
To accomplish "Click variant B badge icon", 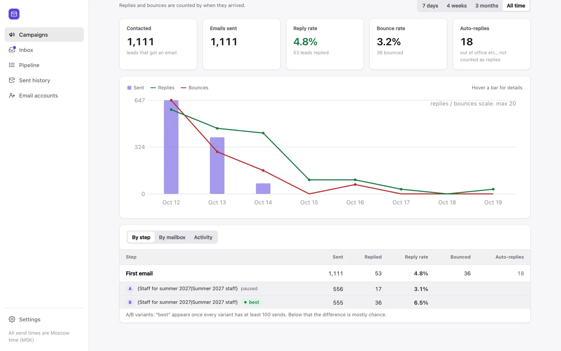I will point(130,302).
